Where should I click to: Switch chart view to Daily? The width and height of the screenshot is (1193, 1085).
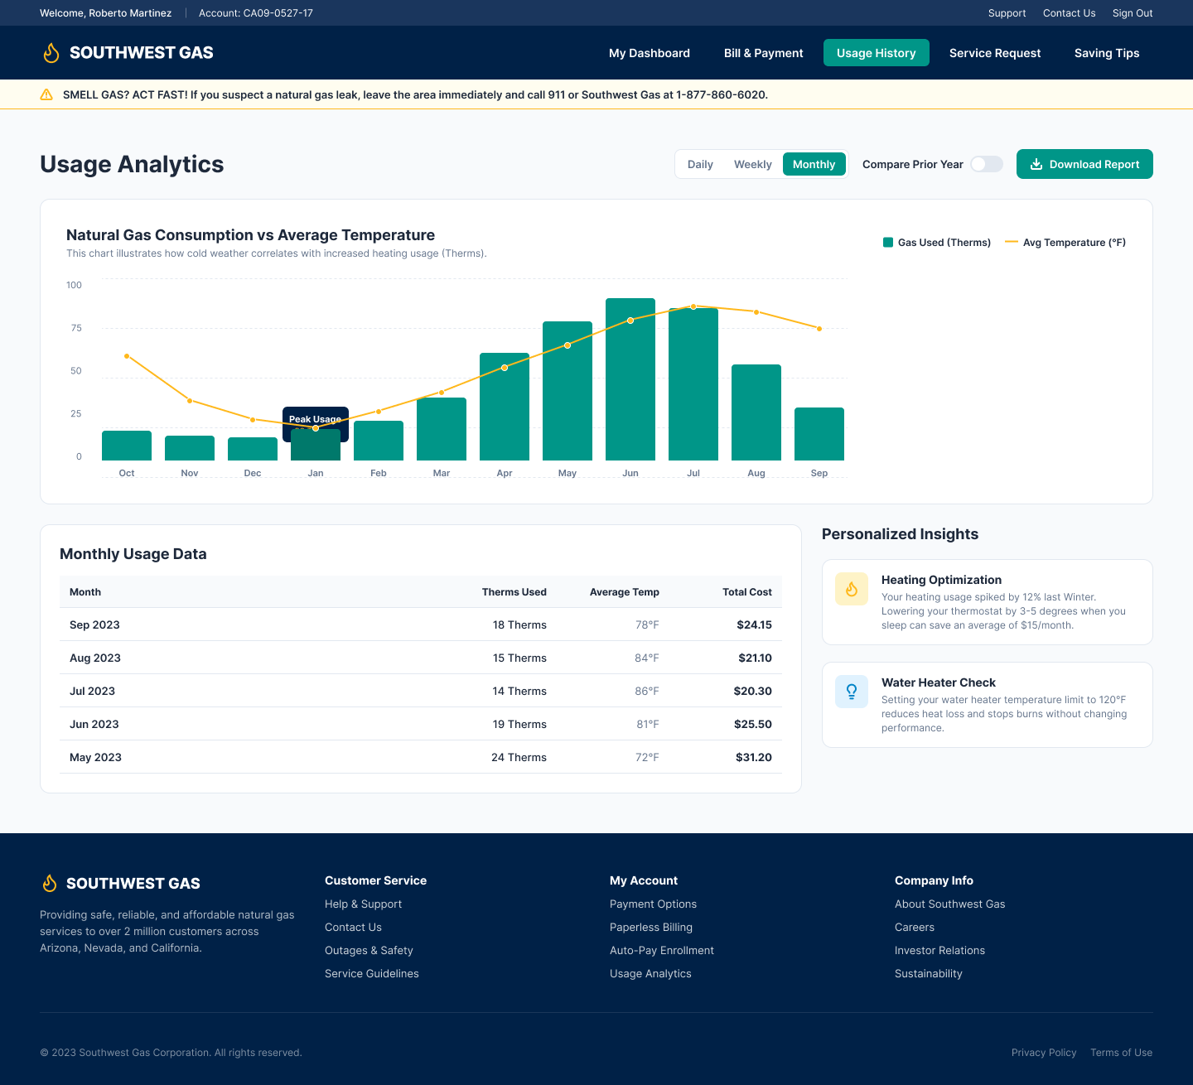pos(700,164)
